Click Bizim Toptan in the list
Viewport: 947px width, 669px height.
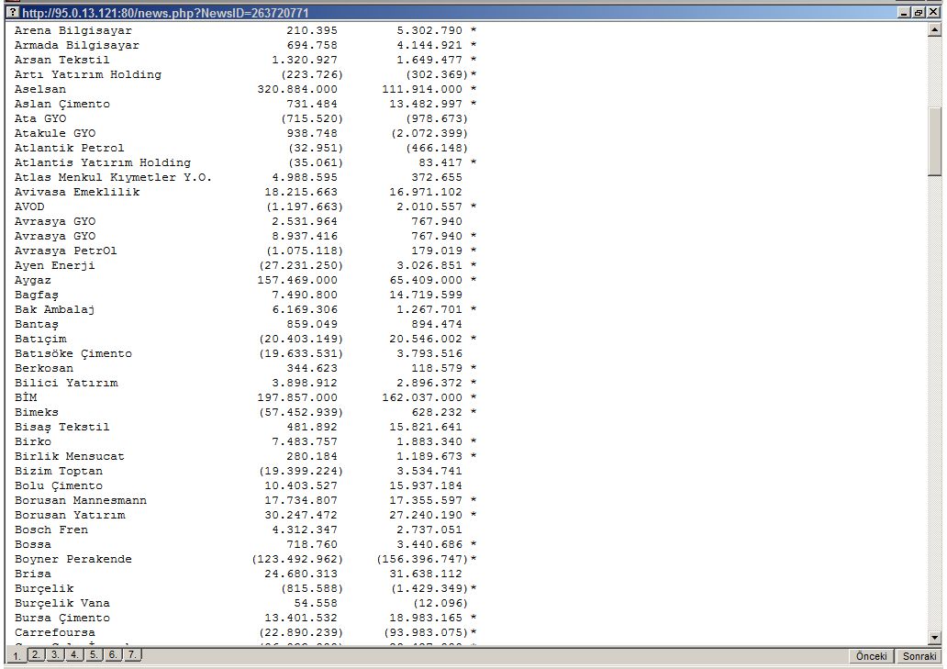tap(59, 471)
